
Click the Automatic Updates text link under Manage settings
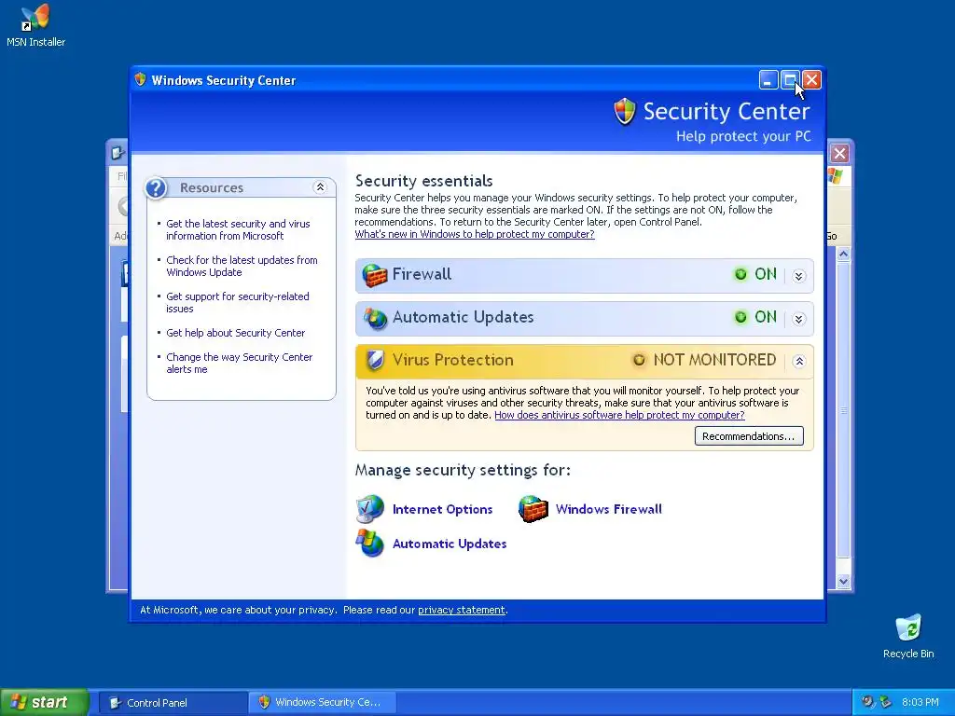pos(450,544)
